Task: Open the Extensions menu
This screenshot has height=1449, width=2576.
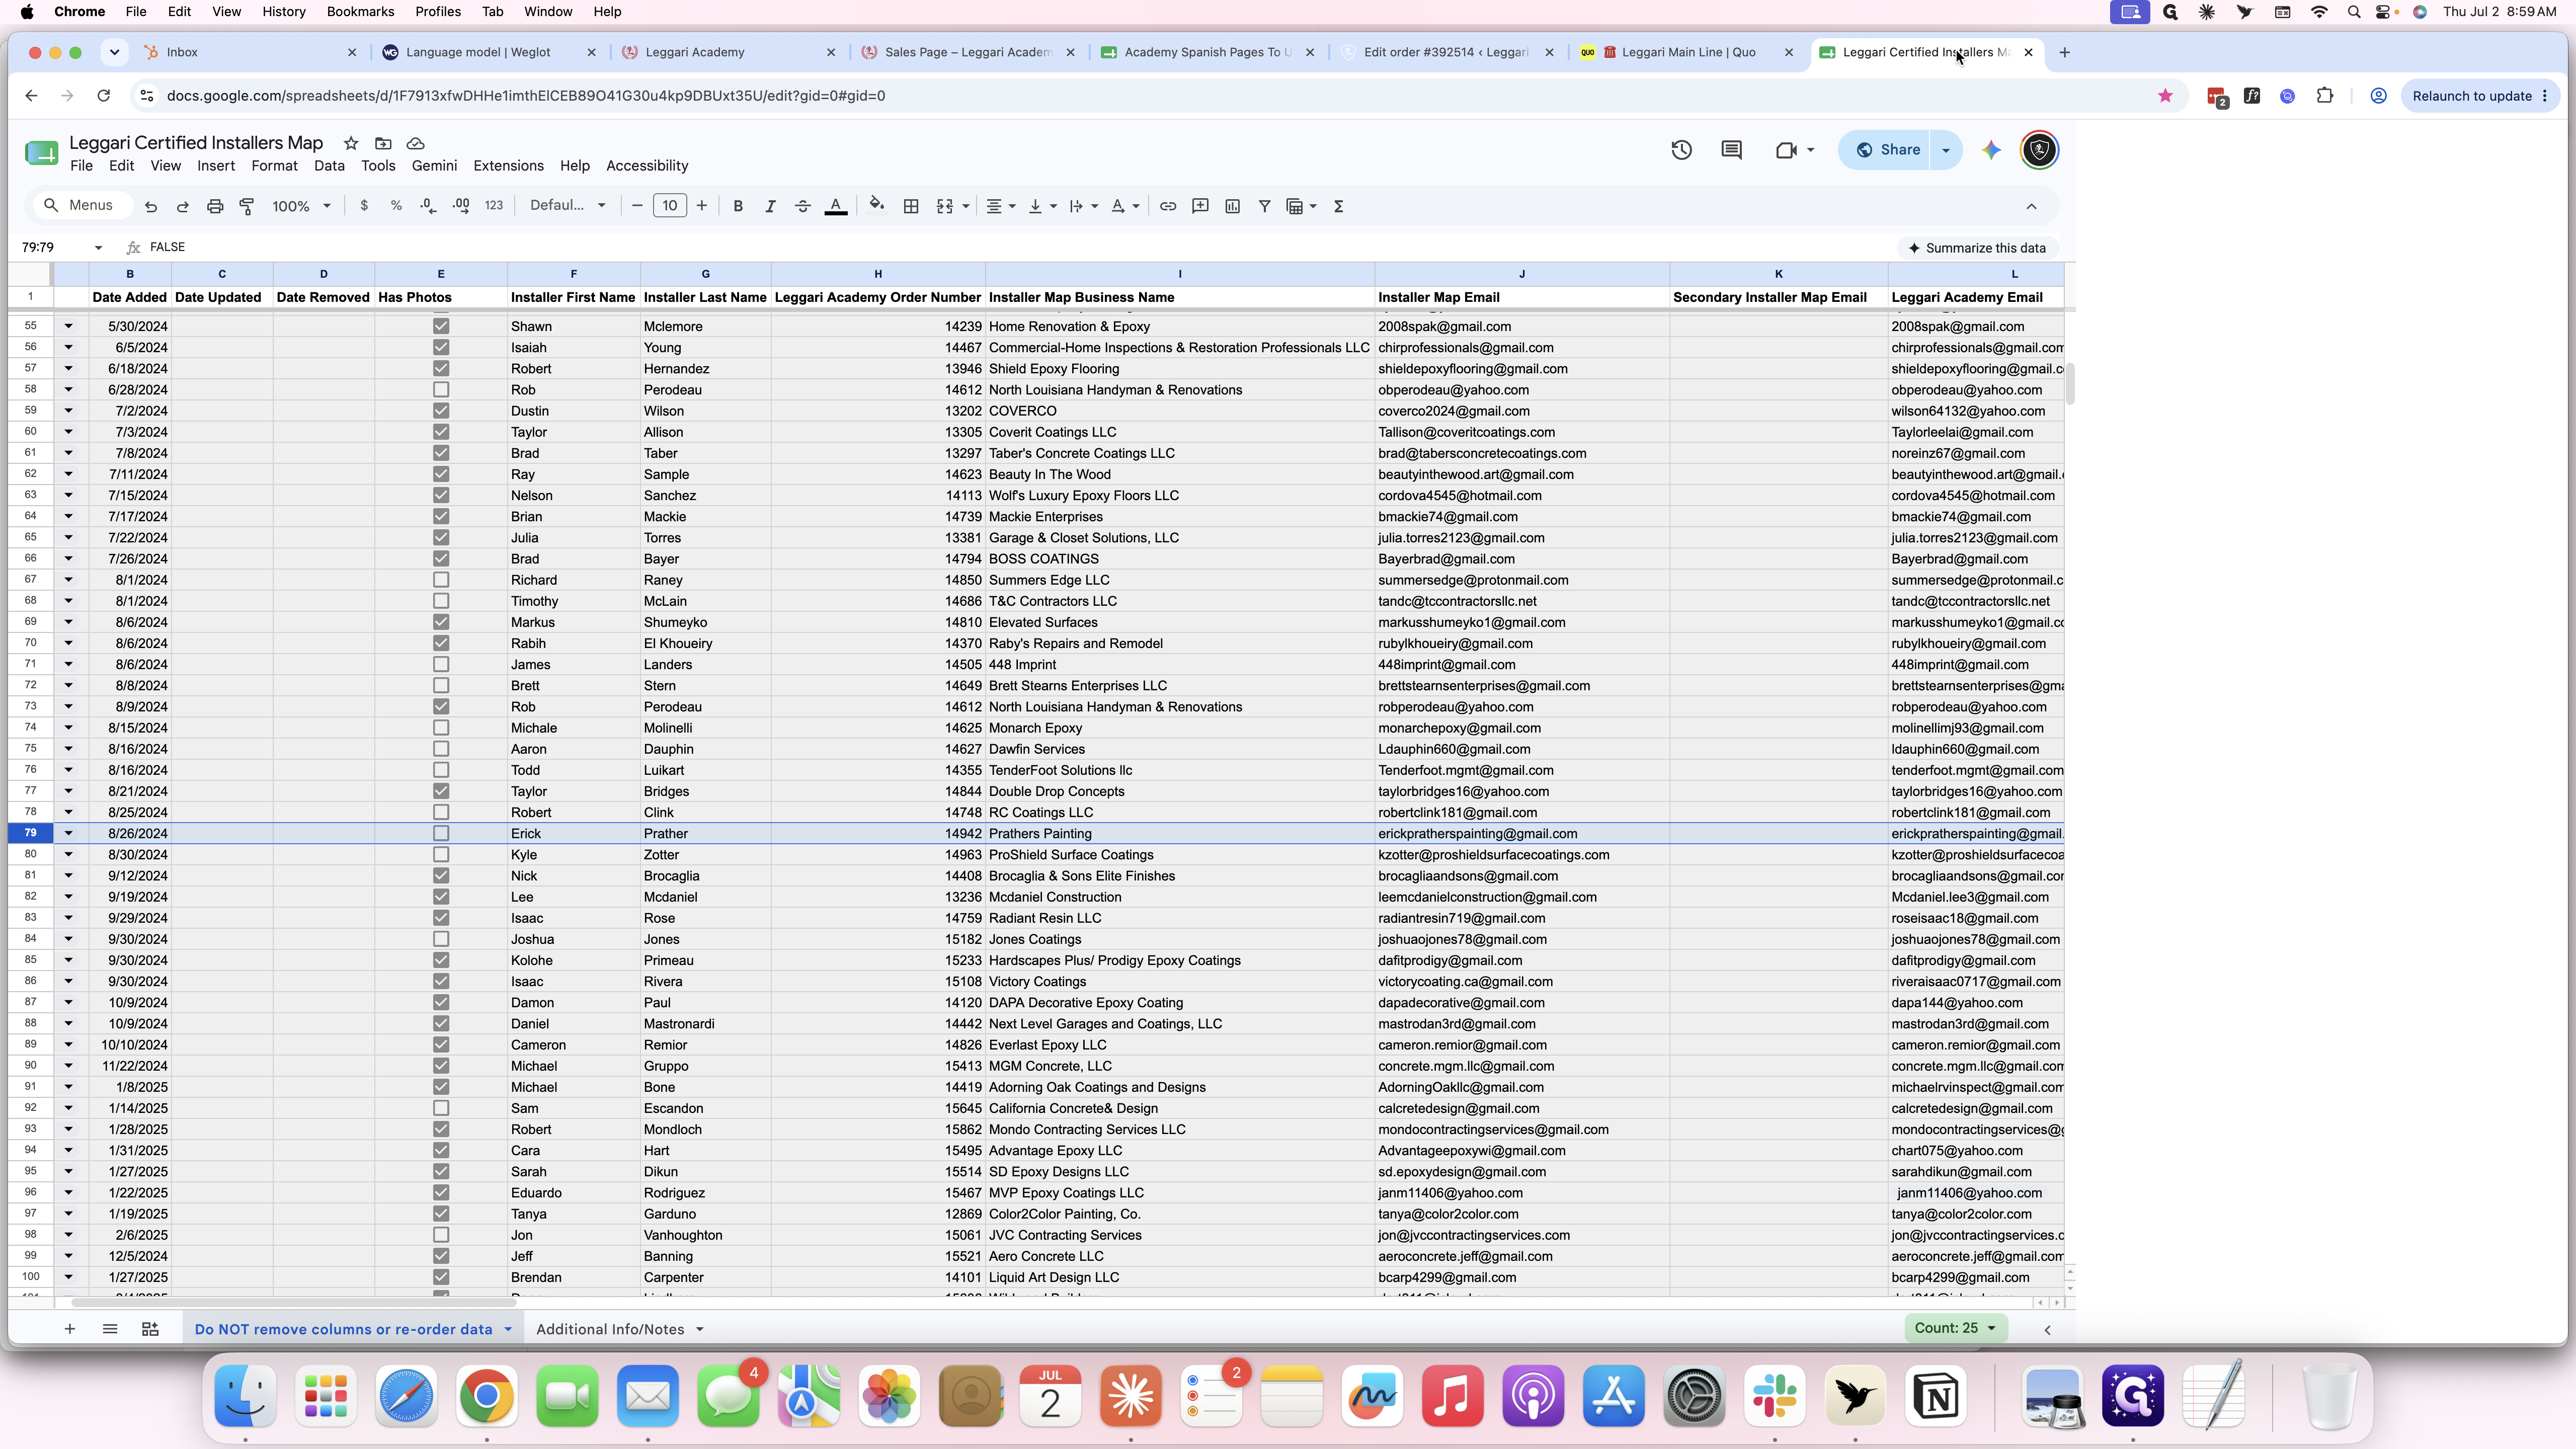Action: pyautogui.click(x=508, y=166)
